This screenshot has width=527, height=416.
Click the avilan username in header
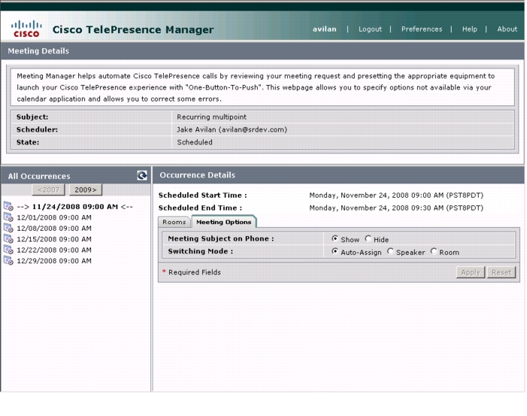point(324,29)
